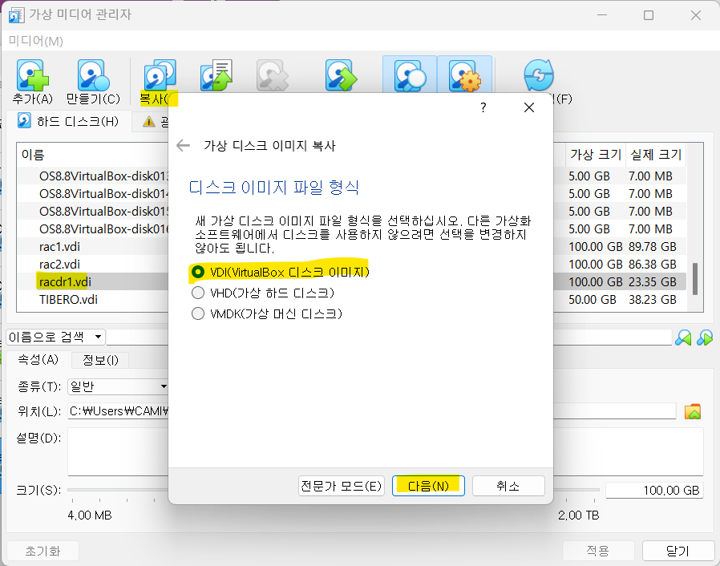The image size is (720, 566).
Task: Switch to the 속성(A) attributes tab
Action: tap(38, 359)
